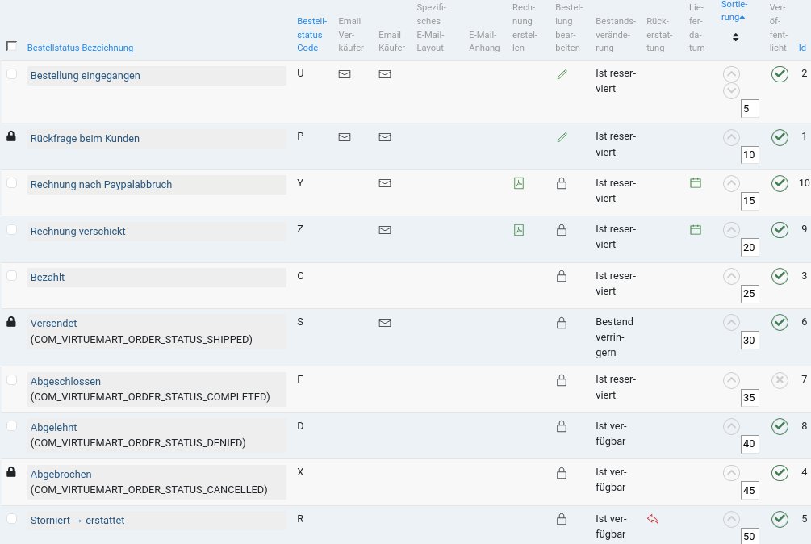Image resolution: width=811 pixels, height=544 pixels.
Task: Open the Rechnung verschickt status link
Action: tap(77, 231)
